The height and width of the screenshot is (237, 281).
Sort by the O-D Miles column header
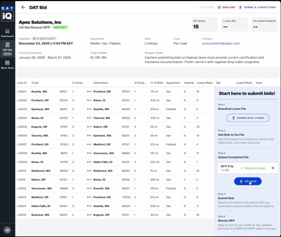157,83
